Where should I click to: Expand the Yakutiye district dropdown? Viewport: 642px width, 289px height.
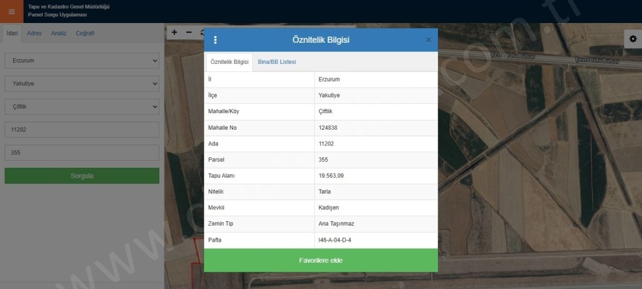click(x=82, y=84)
